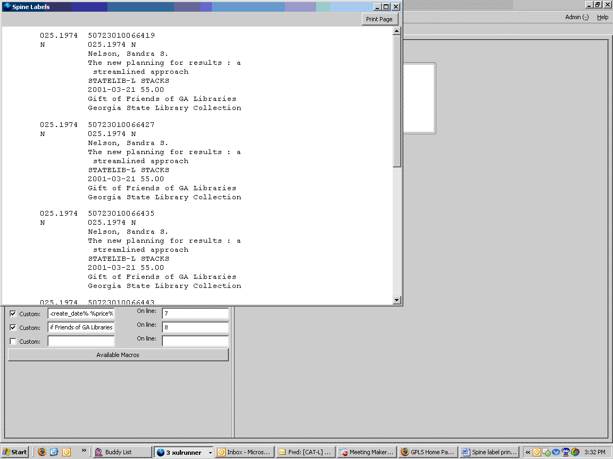Open Buddy List from the taskbar

(x=122, y=452)
